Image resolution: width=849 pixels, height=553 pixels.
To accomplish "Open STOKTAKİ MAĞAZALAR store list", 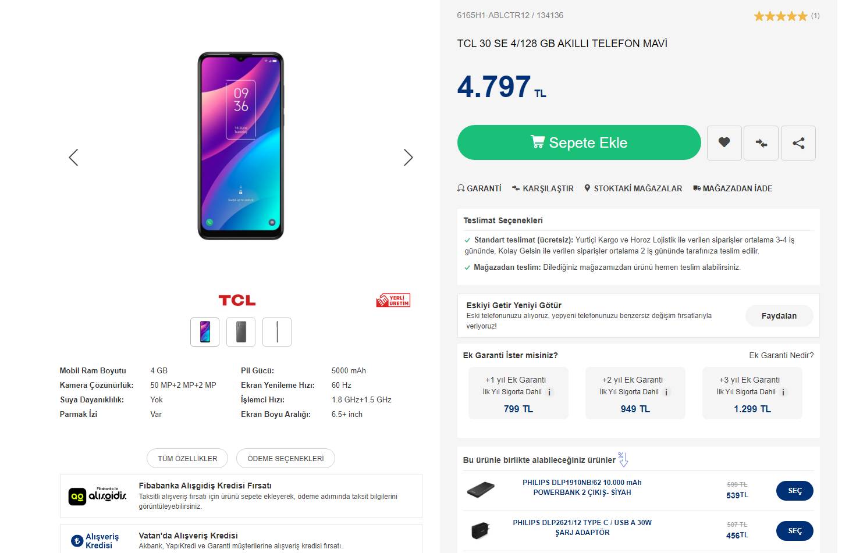I will point(633,188).
